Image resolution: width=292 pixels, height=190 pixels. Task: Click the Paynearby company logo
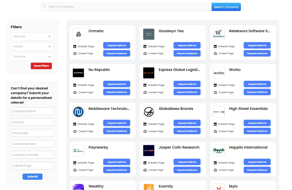pyautogui.click(x=78, y=150)
